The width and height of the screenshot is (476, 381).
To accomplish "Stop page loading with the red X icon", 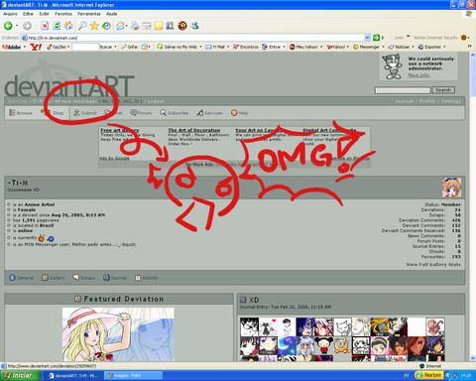I will point(45,26).
